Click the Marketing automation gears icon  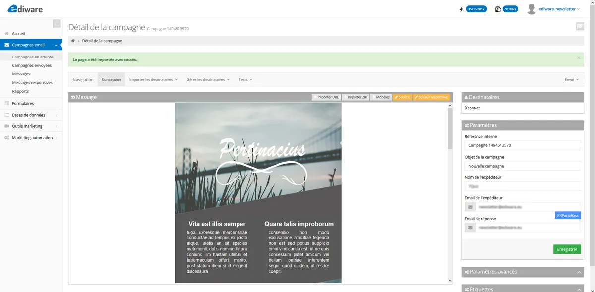tap(7, 138)
